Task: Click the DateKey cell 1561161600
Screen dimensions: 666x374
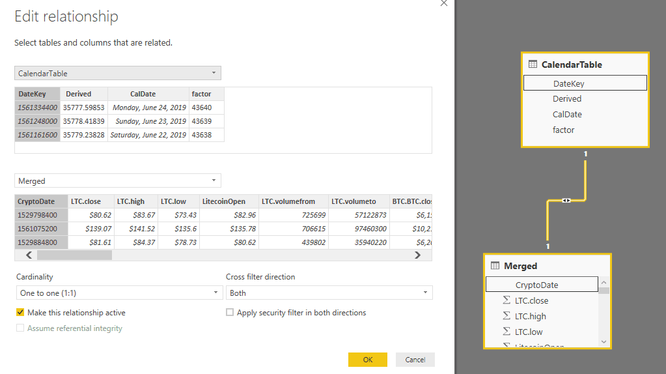Action: 37,135
